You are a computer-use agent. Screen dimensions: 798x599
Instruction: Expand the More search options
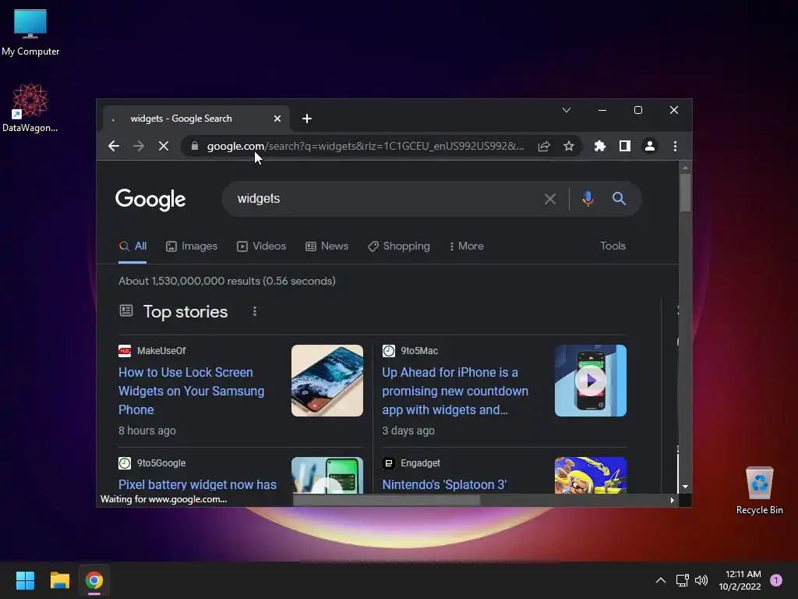click(x=466, y=246)
